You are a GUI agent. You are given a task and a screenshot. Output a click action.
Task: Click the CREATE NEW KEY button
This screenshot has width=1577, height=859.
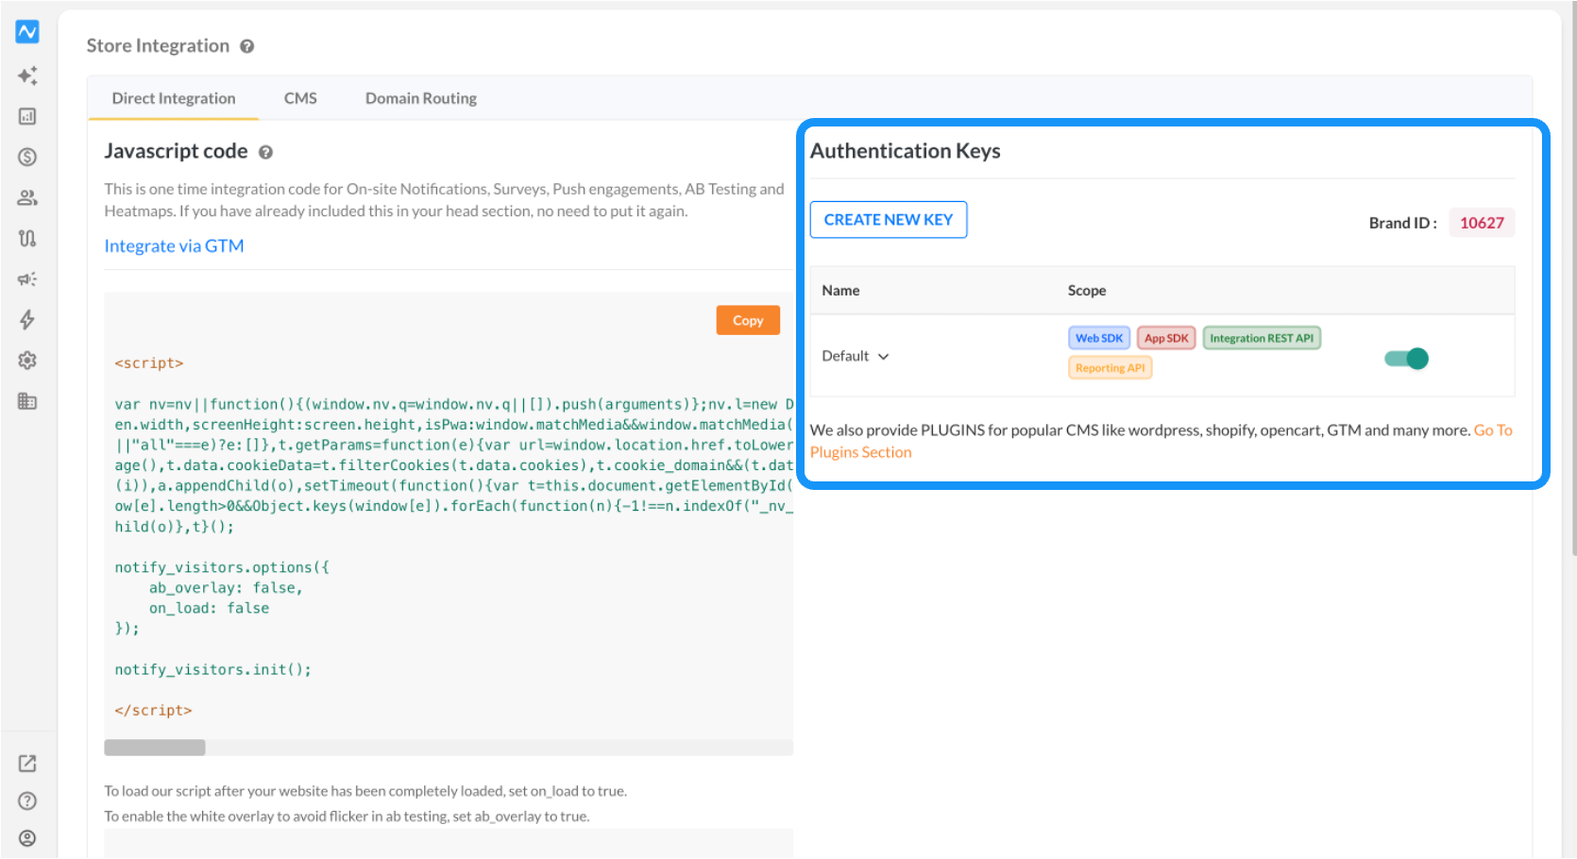(x=889, y=220)
